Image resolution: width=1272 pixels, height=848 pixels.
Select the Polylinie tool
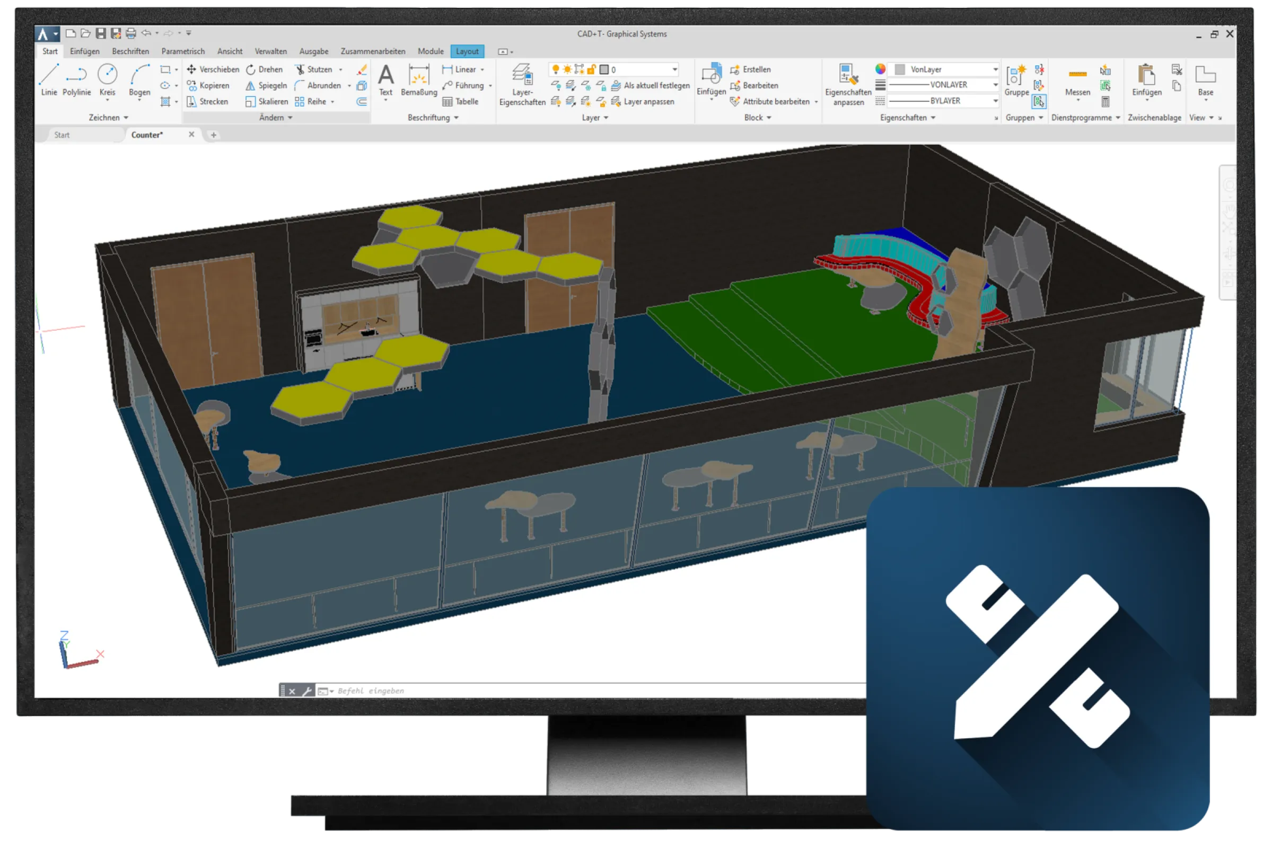pos(77,80)
